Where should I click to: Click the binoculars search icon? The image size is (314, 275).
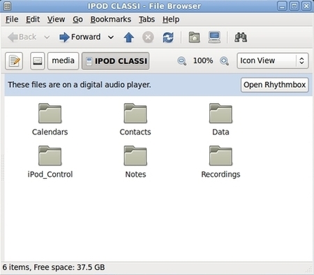(x=241, y=37)
